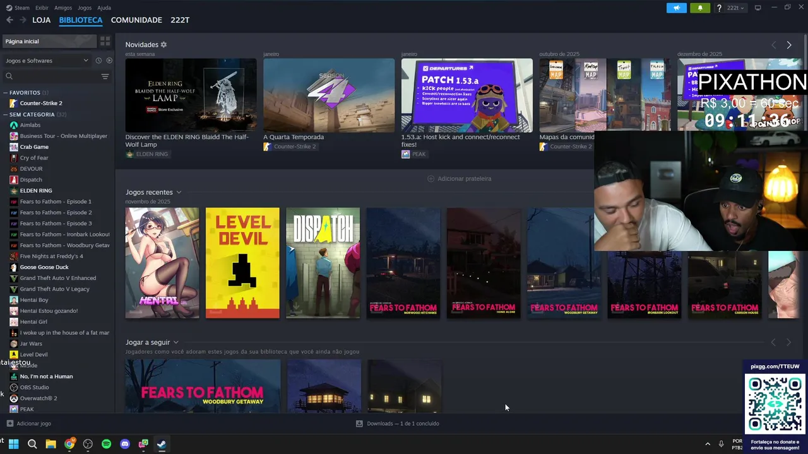808x454 pixels.
Task: Click the recent activity clock filter icon
Action: [98, 61]
